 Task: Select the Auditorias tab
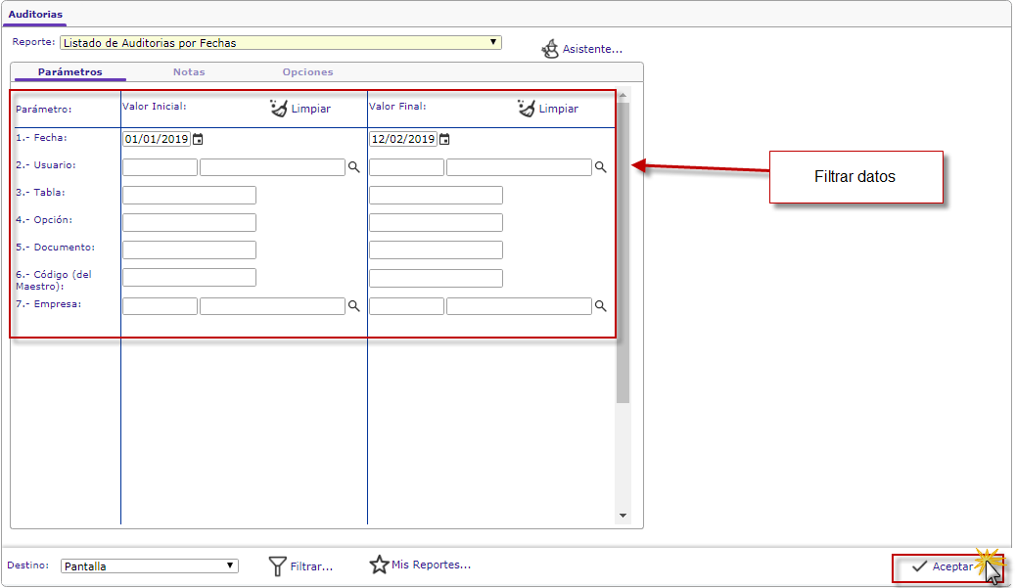[35, 15]
